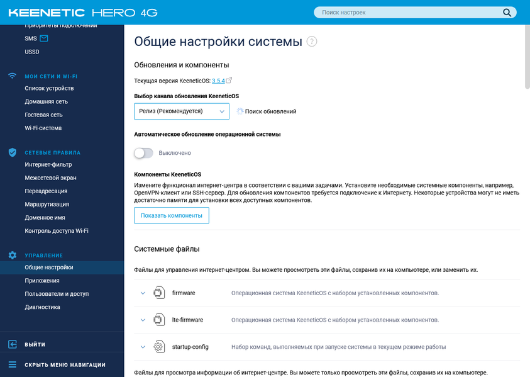The height and width of the screenshot is (377, 530).
Task: Click the Поиск обновлений text
Action: pos(271,111)
